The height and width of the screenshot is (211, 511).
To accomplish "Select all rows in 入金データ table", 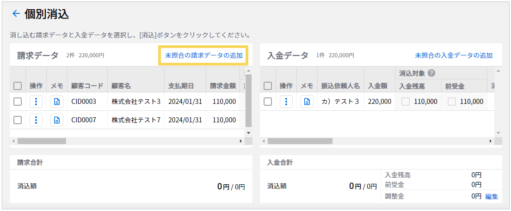I will pos(268,86).
